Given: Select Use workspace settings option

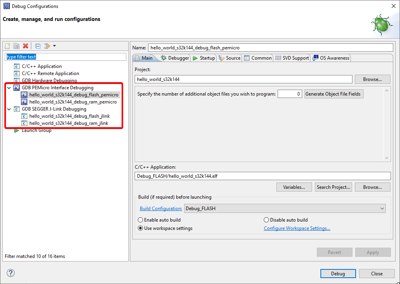Looking at the screenshot, I should [141, 228].
